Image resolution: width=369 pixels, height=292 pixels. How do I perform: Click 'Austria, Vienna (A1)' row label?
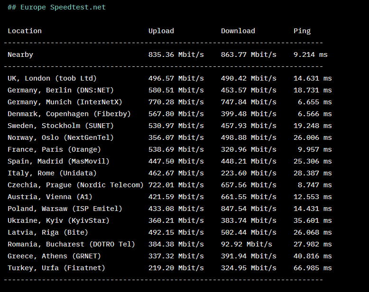[50, 197]
